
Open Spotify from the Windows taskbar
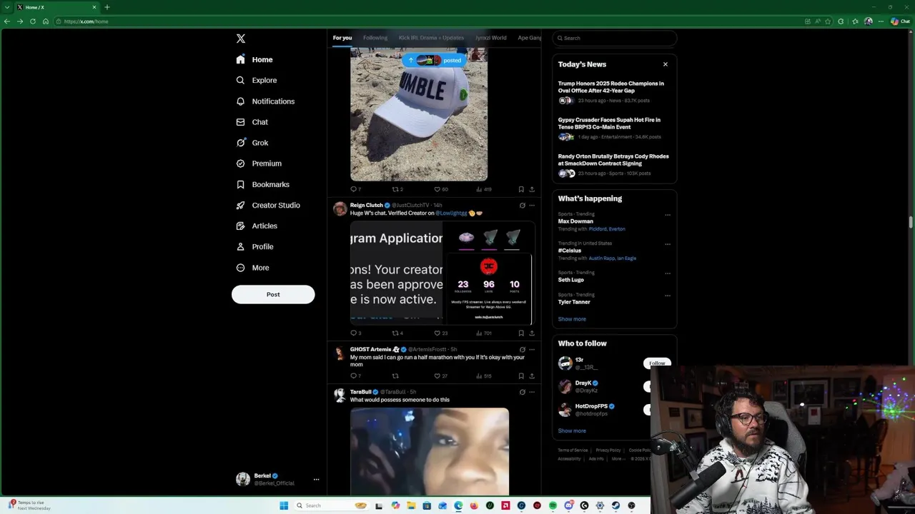click(553, 505)
